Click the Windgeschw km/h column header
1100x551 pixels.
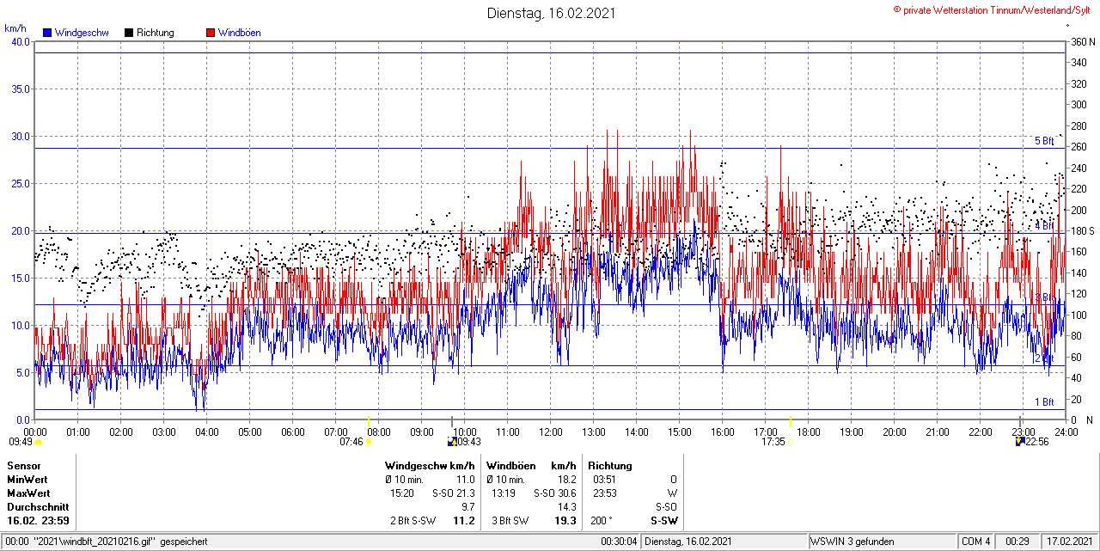[430, 466]
